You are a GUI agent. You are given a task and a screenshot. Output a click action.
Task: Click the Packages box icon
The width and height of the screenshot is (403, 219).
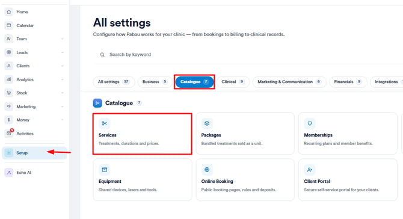207,123
